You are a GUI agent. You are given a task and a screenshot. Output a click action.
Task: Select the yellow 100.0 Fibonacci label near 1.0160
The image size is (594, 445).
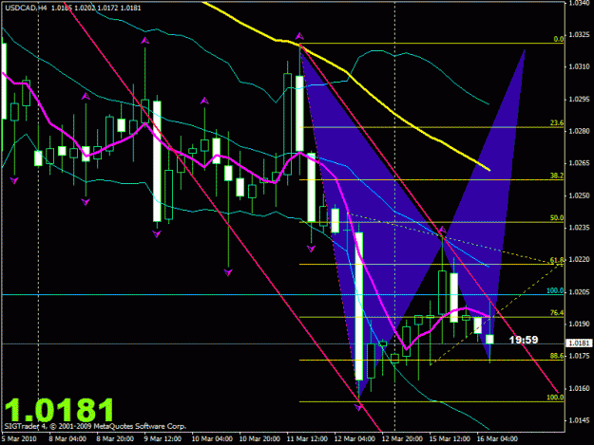[x=555, y=398]
